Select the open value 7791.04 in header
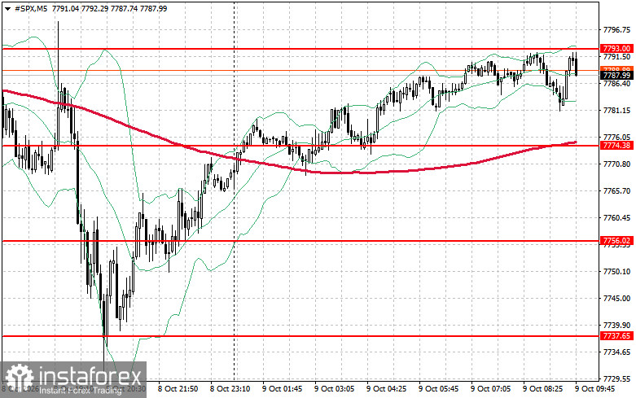Image resolution: width=636 pixels, height=398 pixels. point(65,8)
